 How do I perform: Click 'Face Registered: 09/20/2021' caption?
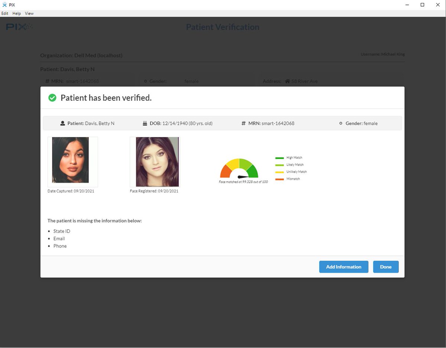pos(154,191)
